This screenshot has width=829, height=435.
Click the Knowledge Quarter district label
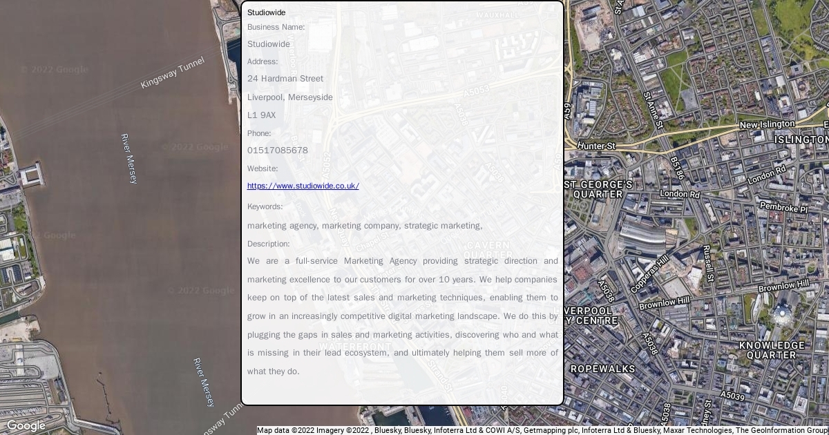[x=772, y=350]
